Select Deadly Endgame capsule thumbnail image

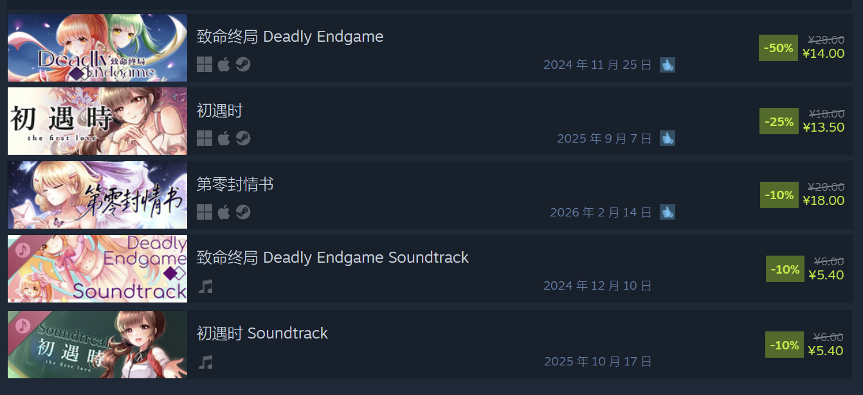pos(97,48)
